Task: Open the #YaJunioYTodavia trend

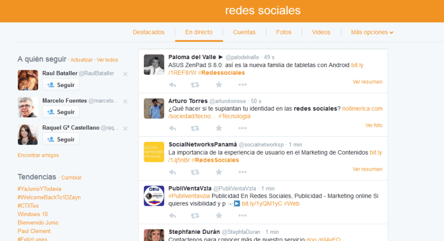Action: 39,189
